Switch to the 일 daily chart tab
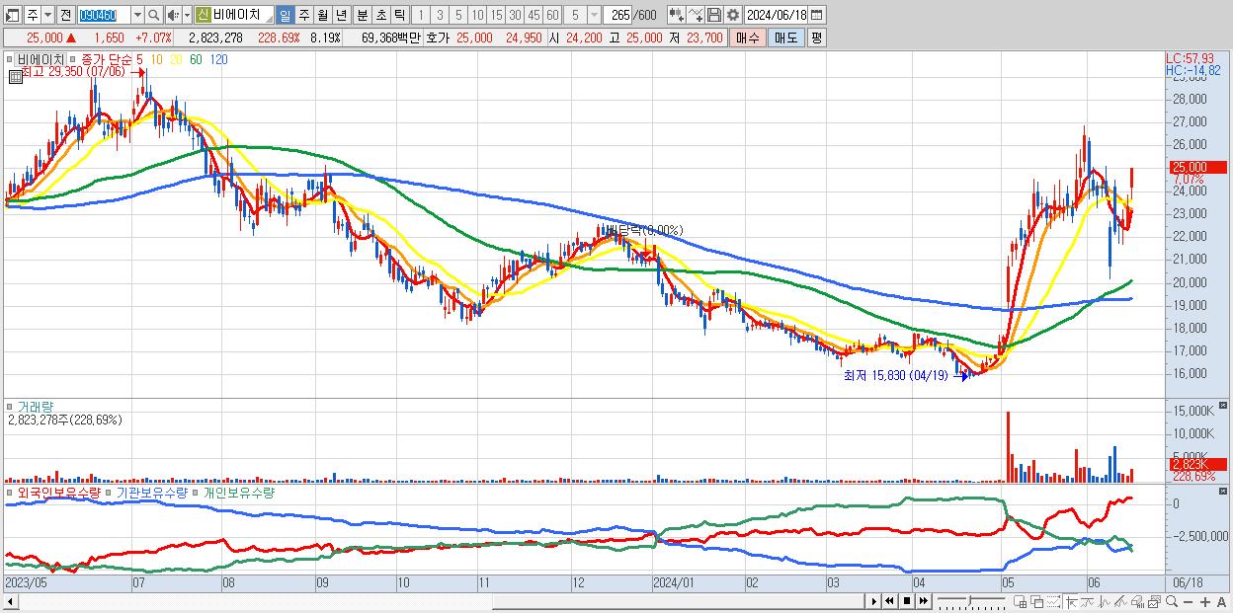 click(x=285, y=16)
